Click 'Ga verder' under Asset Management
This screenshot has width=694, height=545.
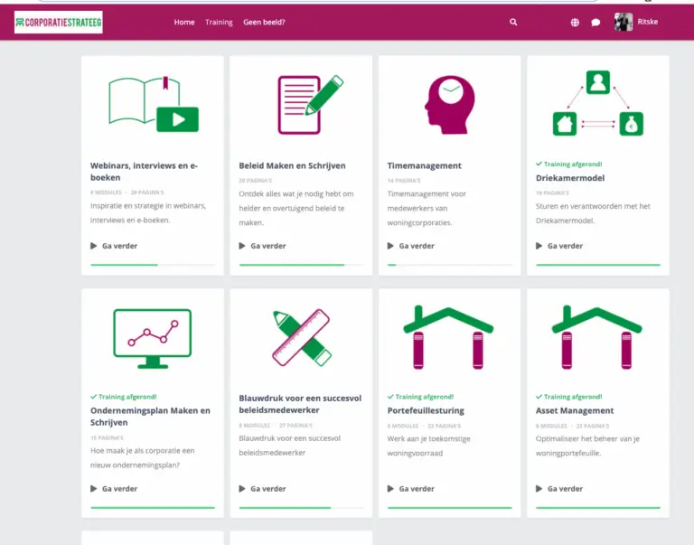[x=565, y=489]
